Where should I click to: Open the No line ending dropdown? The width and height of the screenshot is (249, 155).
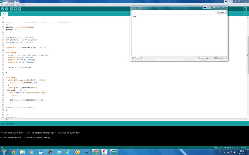click(x=205, y=58)
